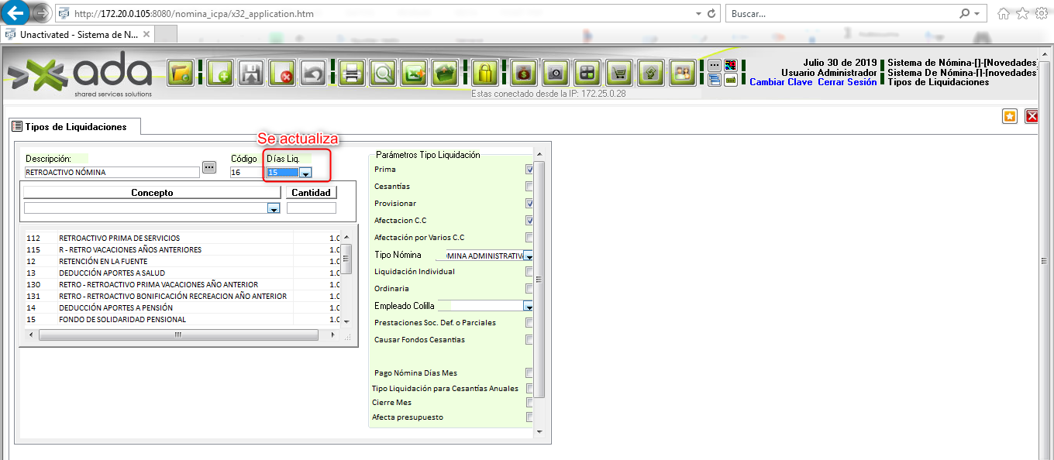This screenshot has height=460, width=1054.
Task: Open the Días Liq. dropdown
Action: tap(305, 173)
